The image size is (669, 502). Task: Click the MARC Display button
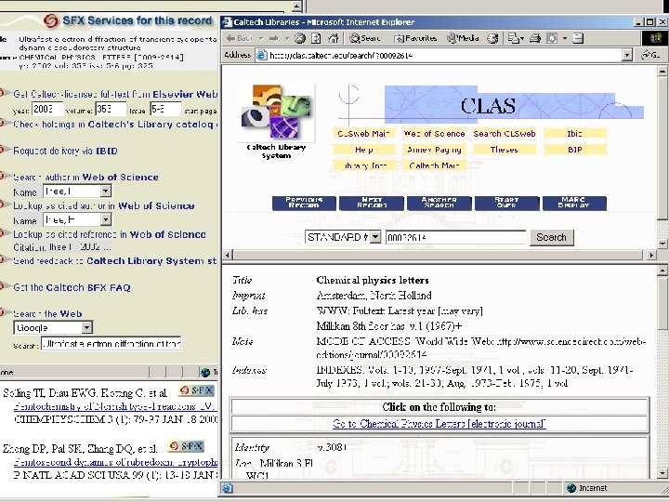[x=574, y=204]
